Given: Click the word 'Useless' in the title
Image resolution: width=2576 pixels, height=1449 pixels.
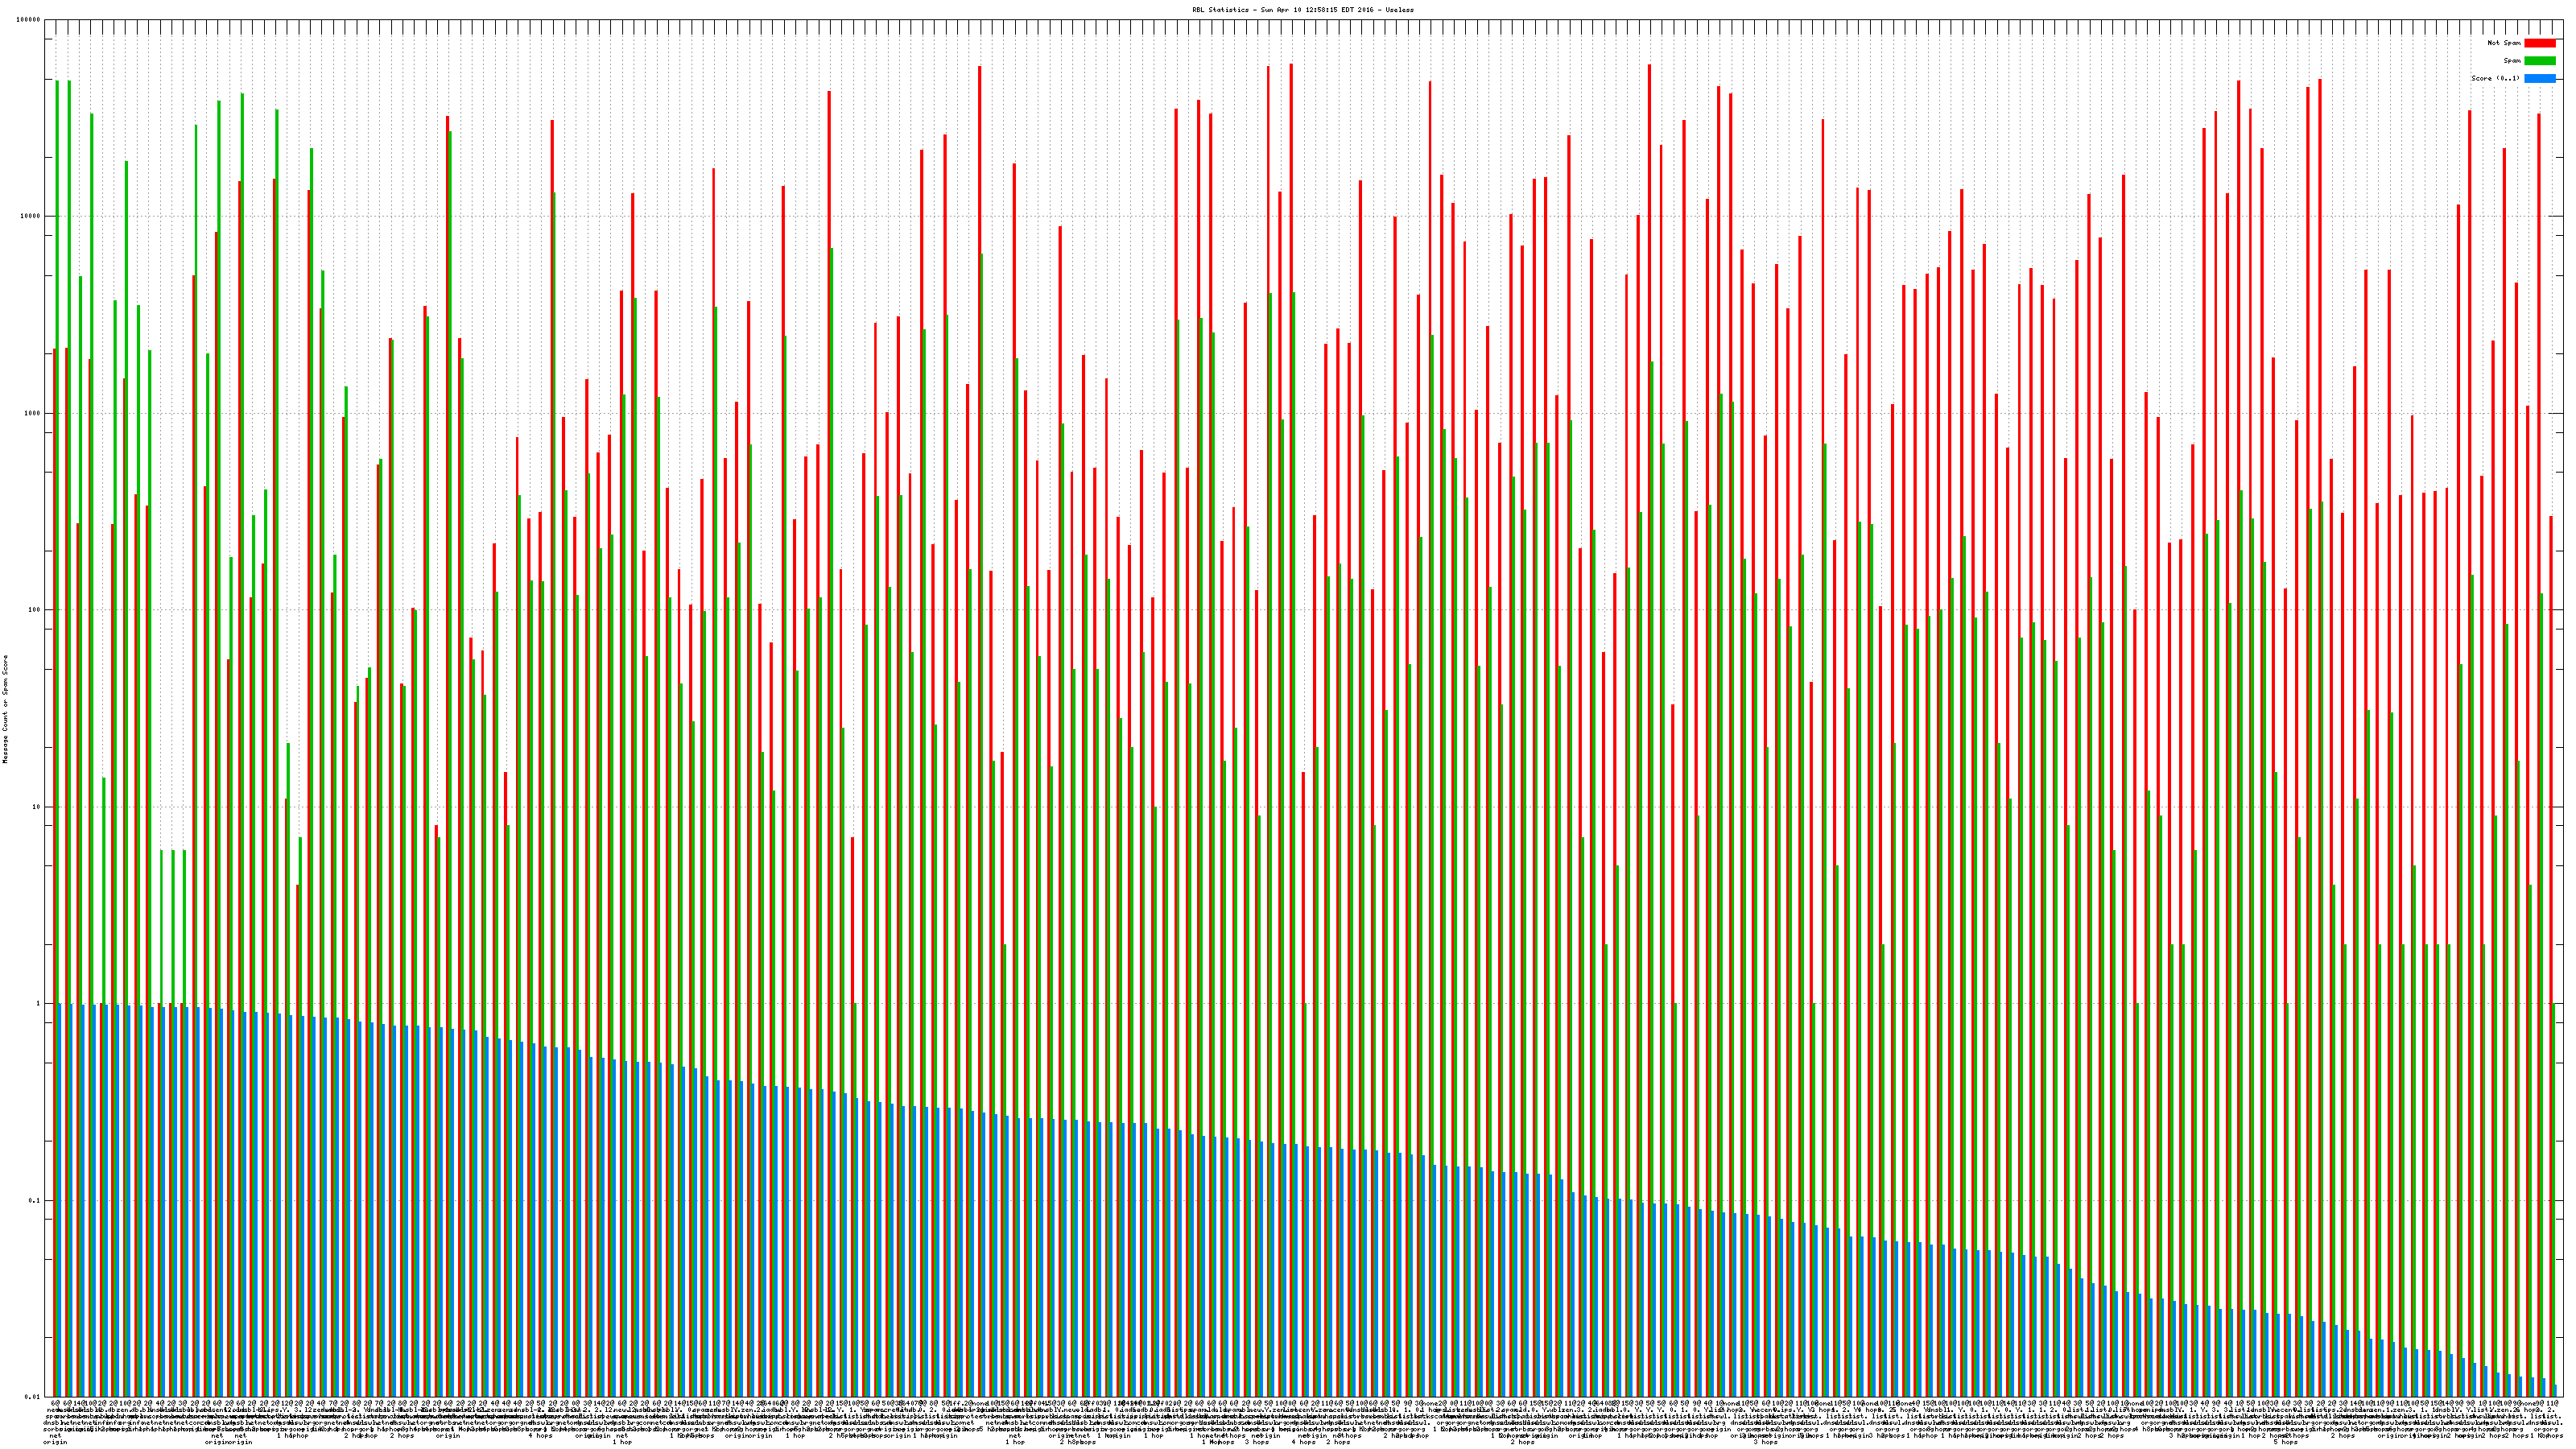Looking at the screenshot, I should point(1400,9).
